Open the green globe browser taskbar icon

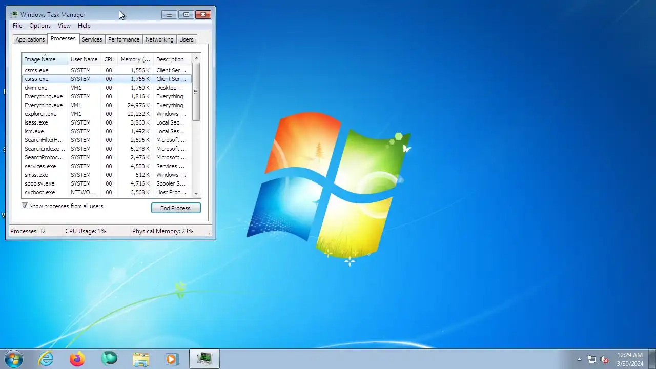point(109,359)
